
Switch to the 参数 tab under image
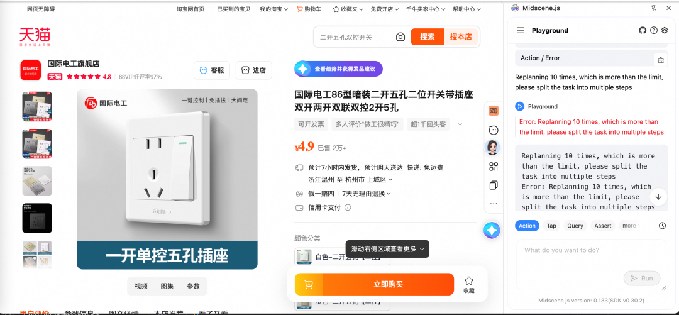click(x=193, y=286)
